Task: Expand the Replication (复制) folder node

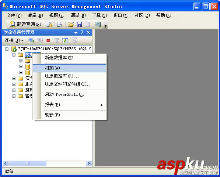Action: pyautogui.click(x=14, y=90)
